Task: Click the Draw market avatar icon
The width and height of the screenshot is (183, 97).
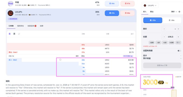Action: click(x=10, y=3)
